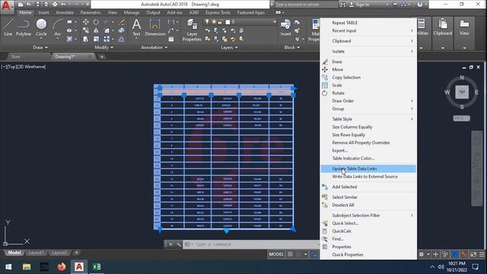Choose Quick Properties menu entry
The height and width of the screenshot is (274, 487).
click(x=368, y=254)
